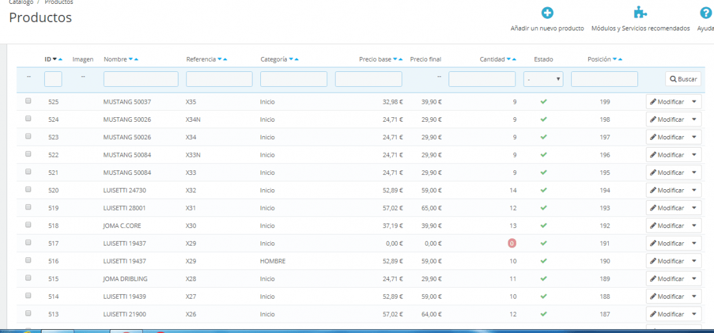This screenshot has height=333, width=714.
Task: Select checkbox for product 518
Action: (28, 225)
